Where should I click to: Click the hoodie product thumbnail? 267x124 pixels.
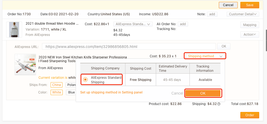[13, 29]
